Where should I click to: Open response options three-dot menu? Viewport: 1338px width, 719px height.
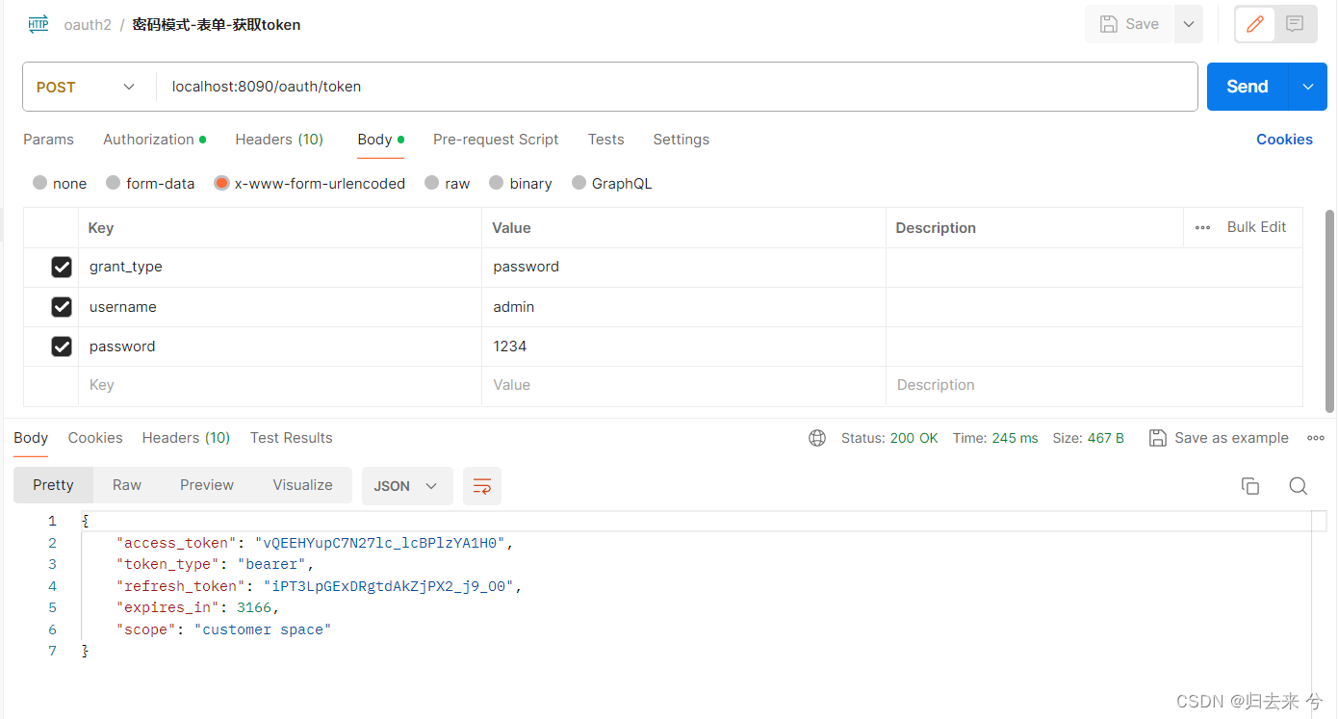1316,438
